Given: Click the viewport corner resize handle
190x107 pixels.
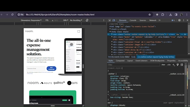Looking at the screenshot, I should click(x=83, y=106).
